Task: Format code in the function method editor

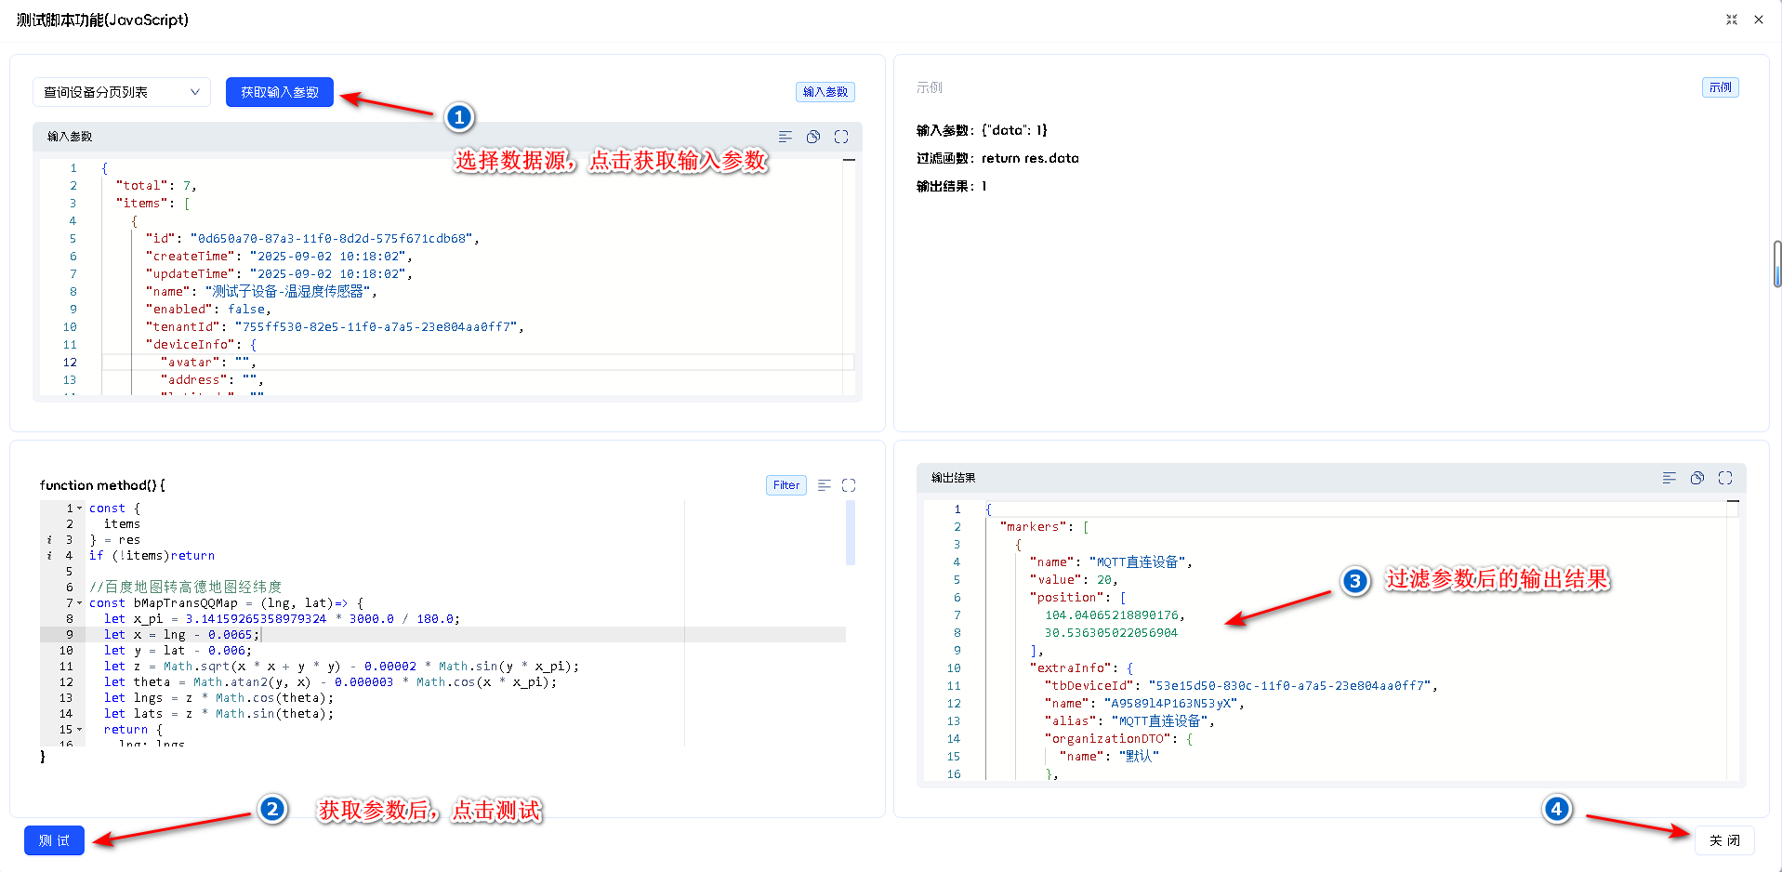Action: pyautogui.click(x=824, y=485)
